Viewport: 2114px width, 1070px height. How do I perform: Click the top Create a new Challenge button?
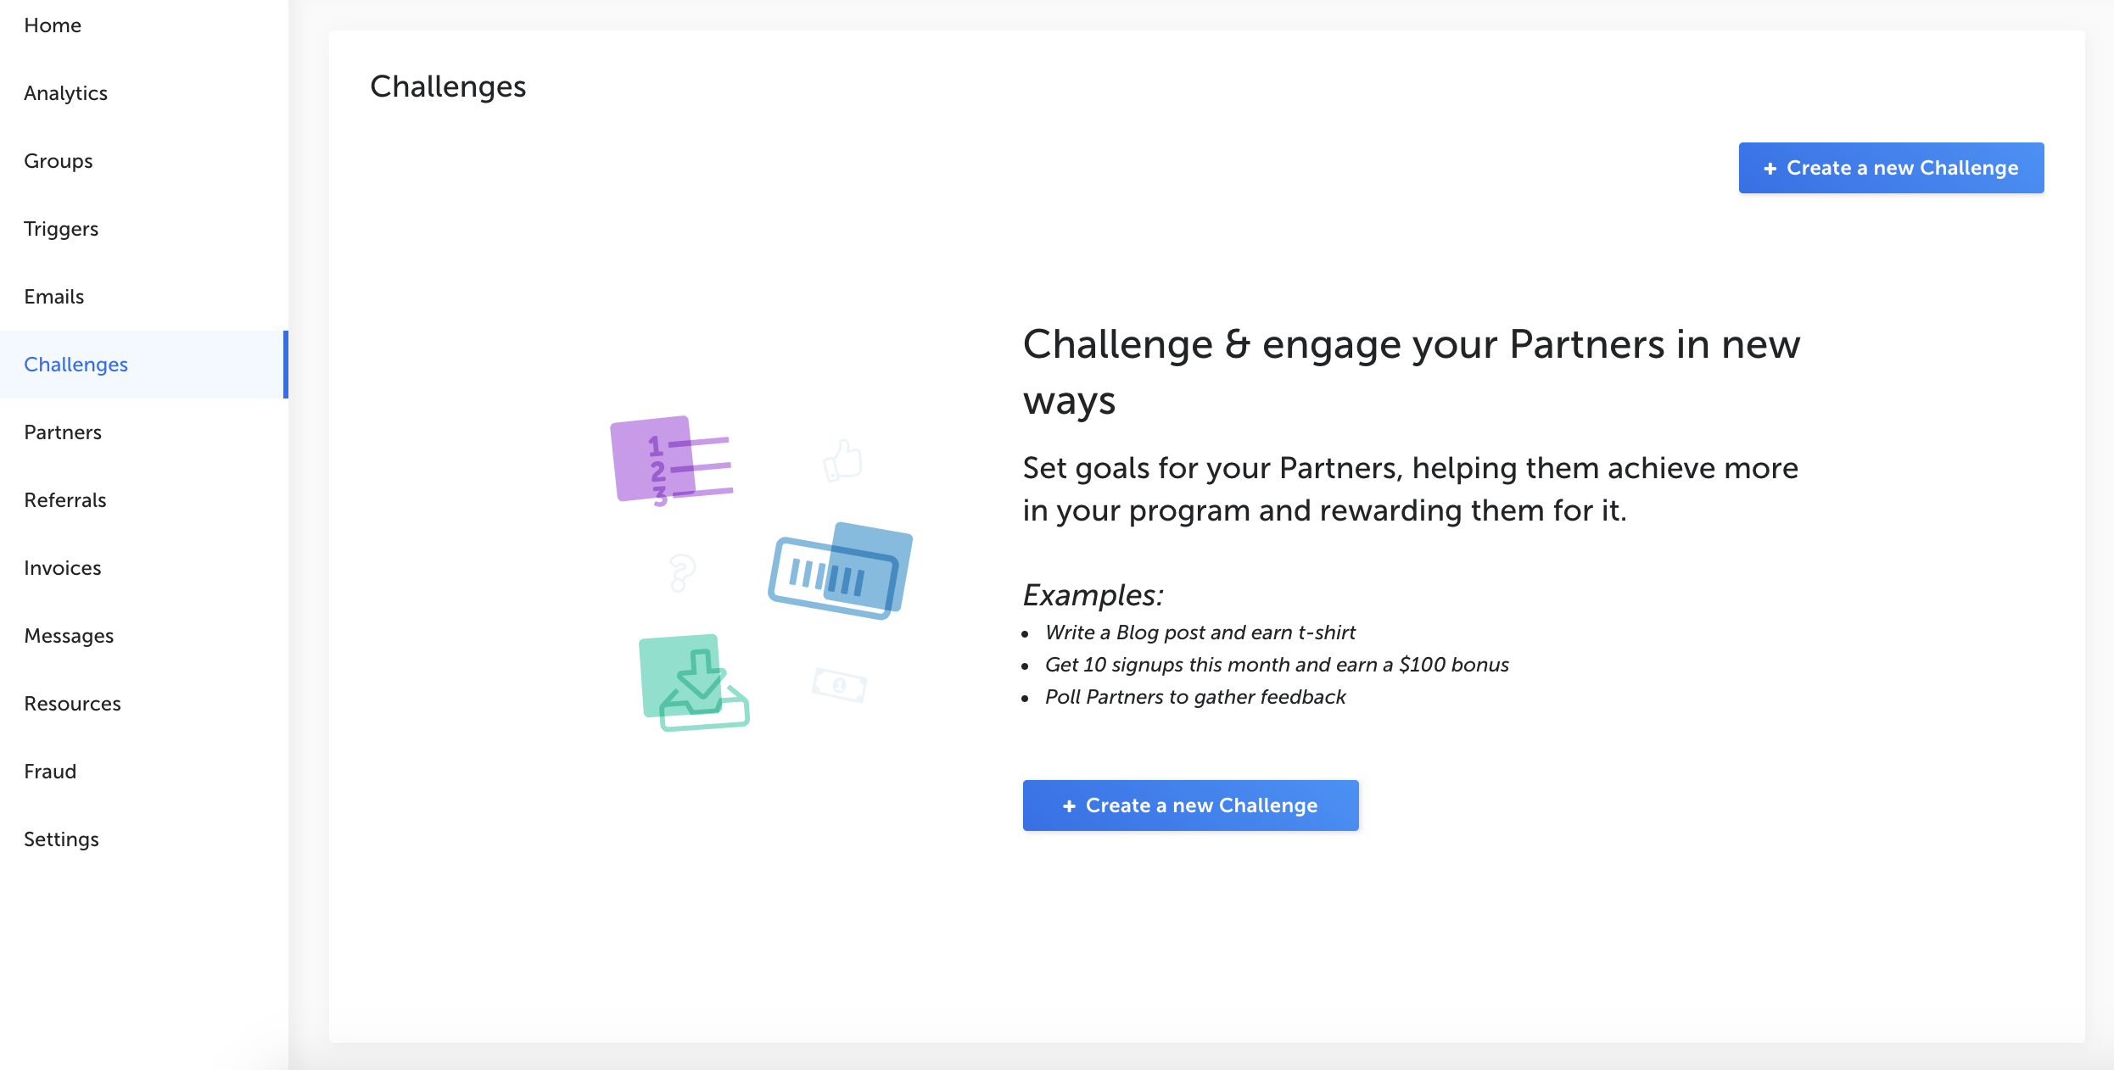click(x=1891, y=168)
